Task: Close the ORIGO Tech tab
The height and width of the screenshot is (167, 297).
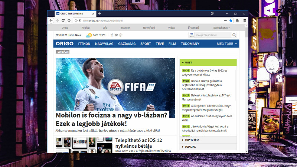Action: pyautogui.click(x=93, y=14)
